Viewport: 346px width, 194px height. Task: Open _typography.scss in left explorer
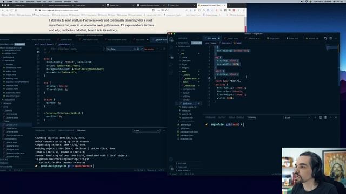pyautogui.click(x=14, y=135)
